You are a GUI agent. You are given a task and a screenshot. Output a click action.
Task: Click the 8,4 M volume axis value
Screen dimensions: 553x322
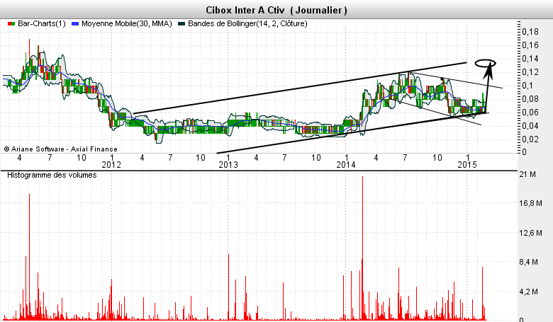tap(529, 262)
